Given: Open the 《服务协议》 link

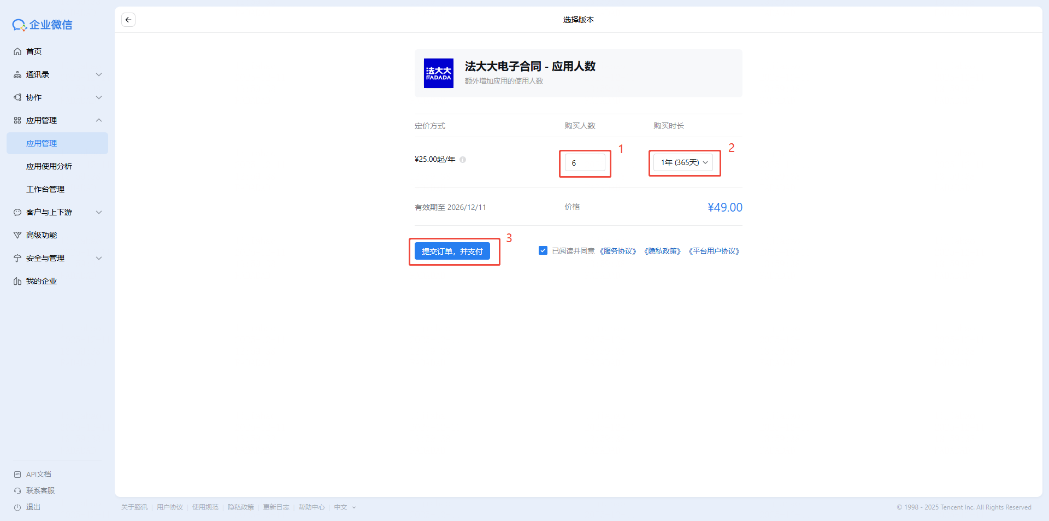Looking at the screenshot, I should click(618, 251).
